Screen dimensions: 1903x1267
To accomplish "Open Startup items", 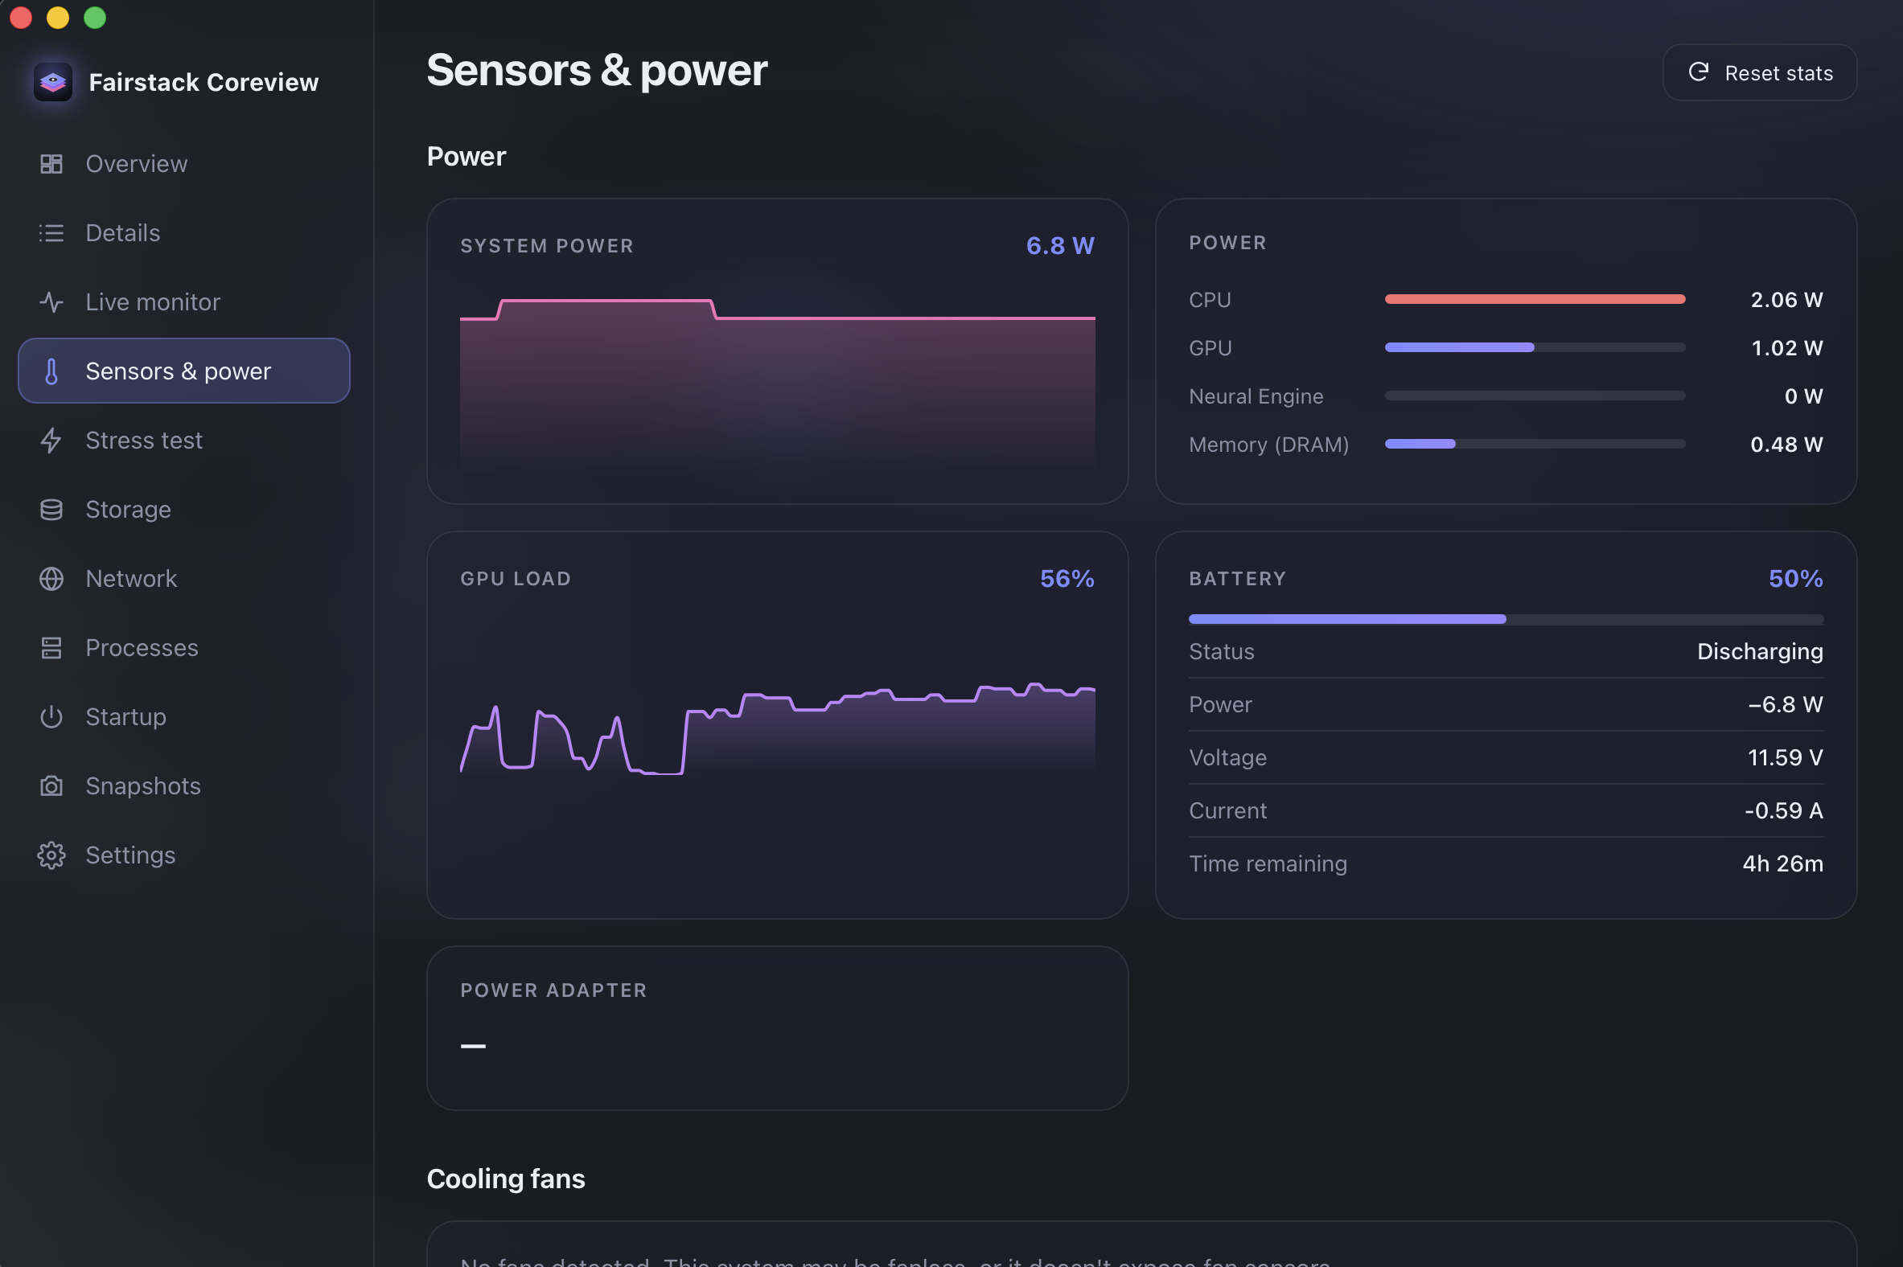I will 183,717.
